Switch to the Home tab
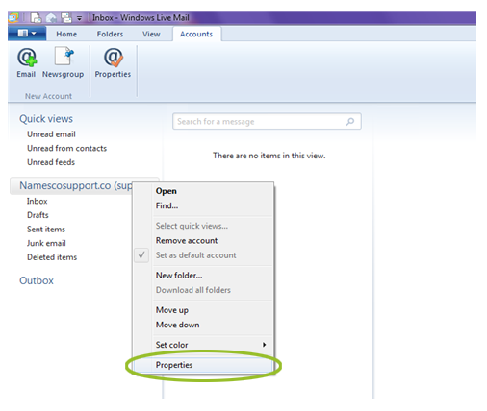The image size is (487, 411). point(66,34)
